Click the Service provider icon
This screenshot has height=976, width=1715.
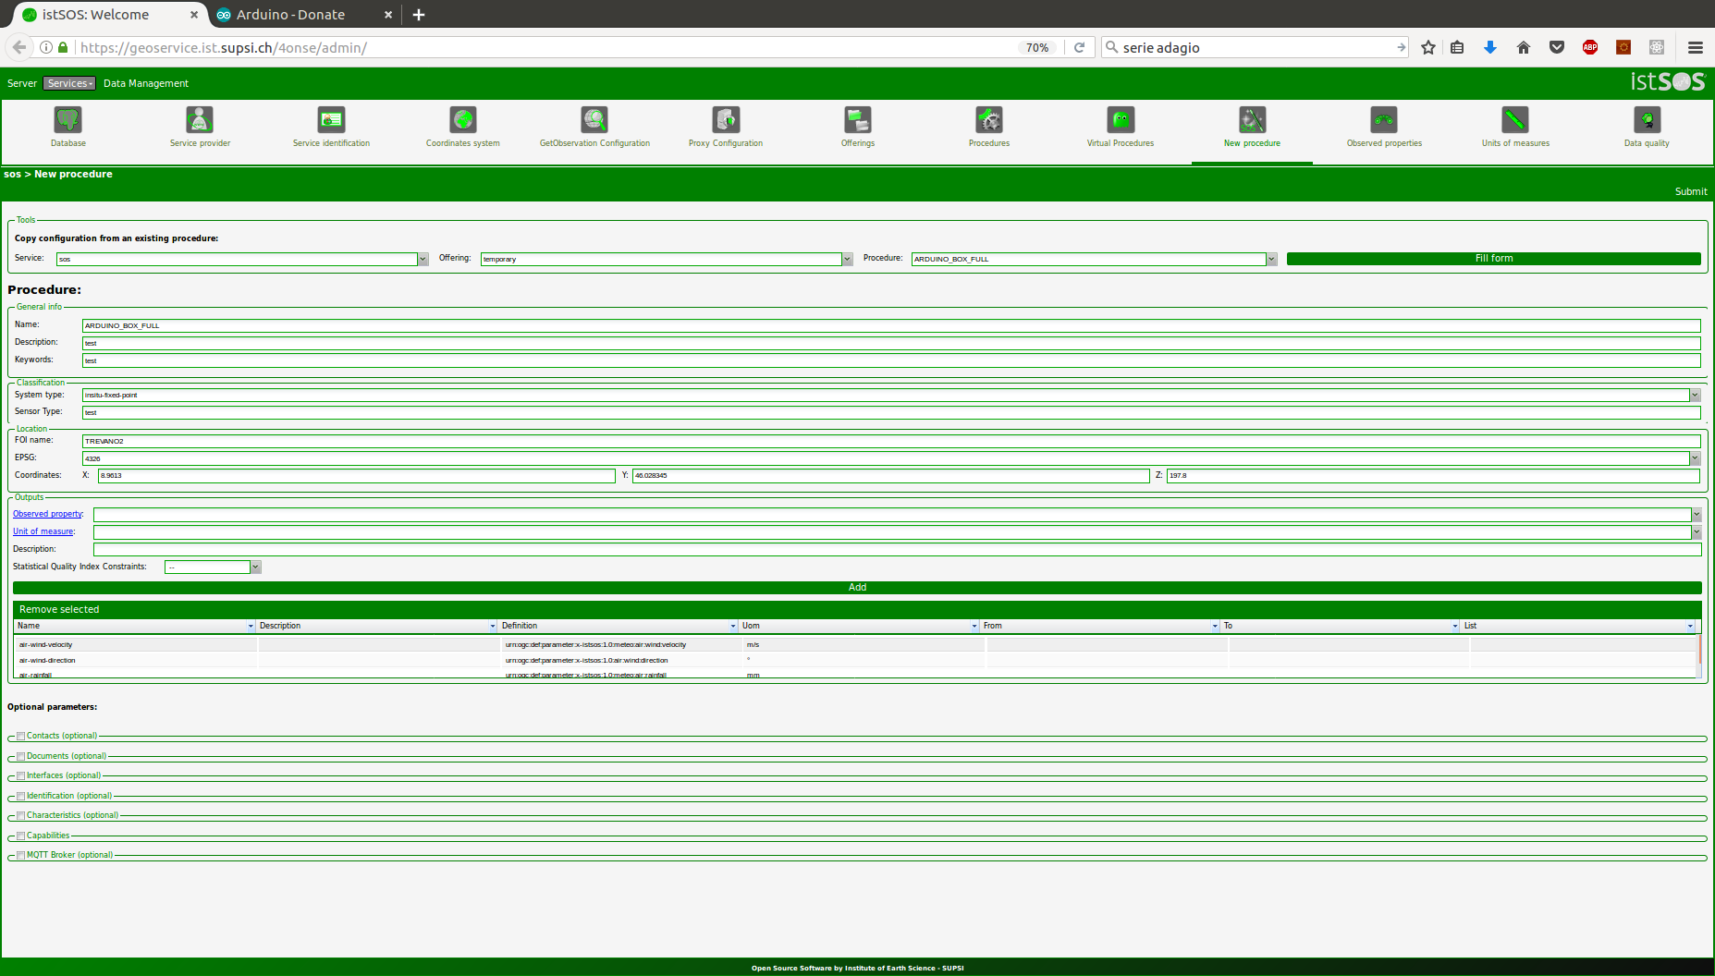tap(200, 120)
